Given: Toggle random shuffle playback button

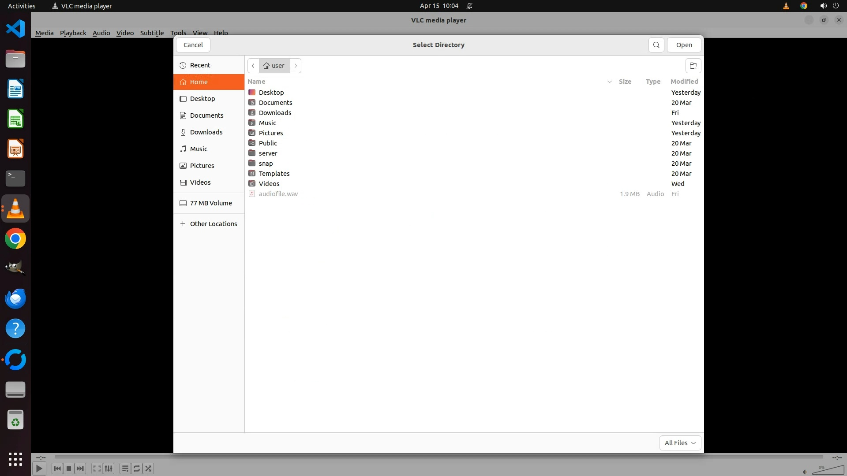Looking at the screenshot, I should 149,469.
